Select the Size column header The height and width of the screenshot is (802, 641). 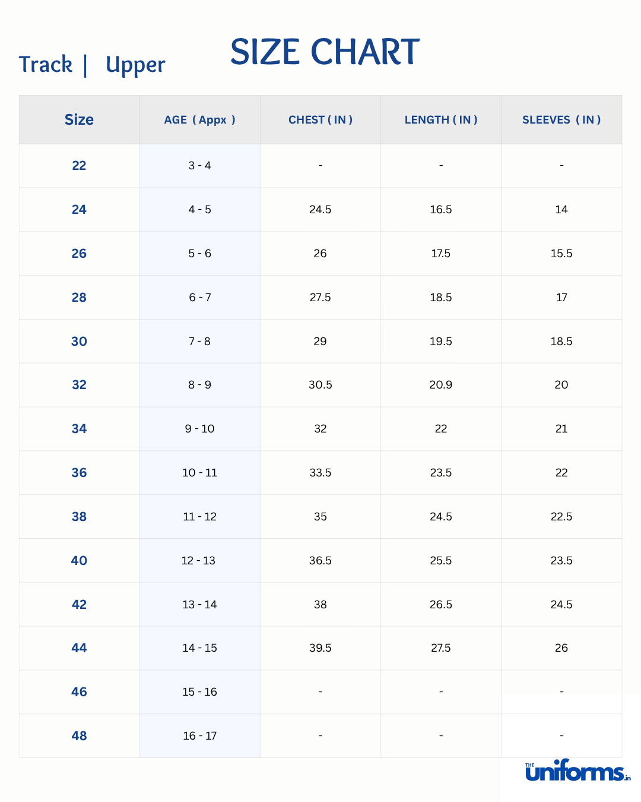point(79,120)
